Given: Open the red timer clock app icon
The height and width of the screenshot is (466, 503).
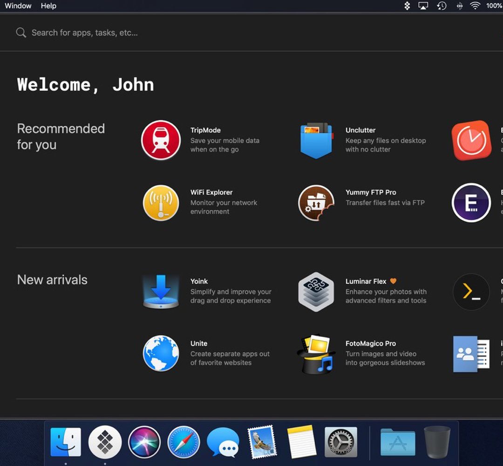Looking at the screenshot, I should (x=471, y=140).
